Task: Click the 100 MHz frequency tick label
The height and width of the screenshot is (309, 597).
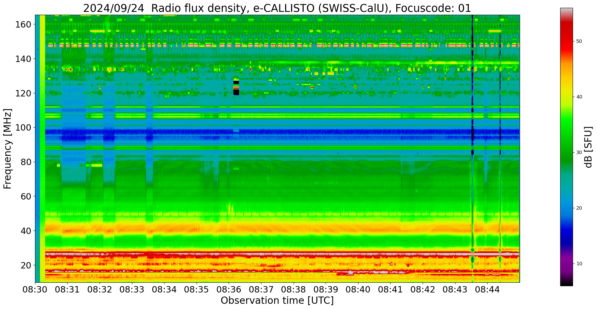Action: click(x=23, y=128)
